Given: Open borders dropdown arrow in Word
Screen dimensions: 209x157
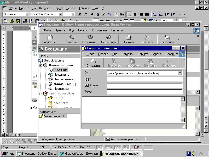Looking at the screenshot, I should pos(185,14).
